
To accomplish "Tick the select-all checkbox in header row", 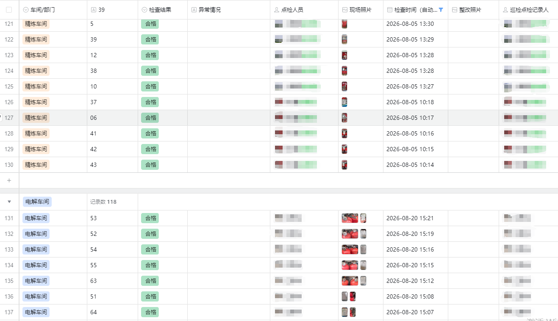I will 9,9.
